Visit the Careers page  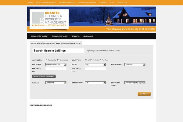[103, 2]
